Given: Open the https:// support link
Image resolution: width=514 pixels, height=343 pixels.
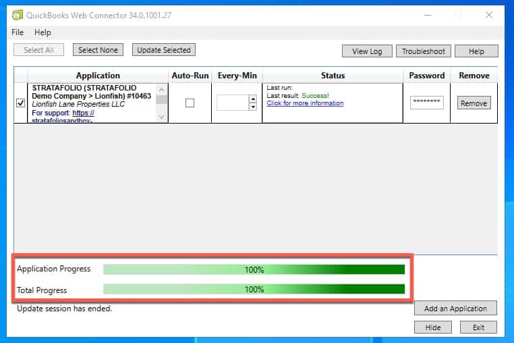Looking at the screenshot, I should tap(83, 113).
